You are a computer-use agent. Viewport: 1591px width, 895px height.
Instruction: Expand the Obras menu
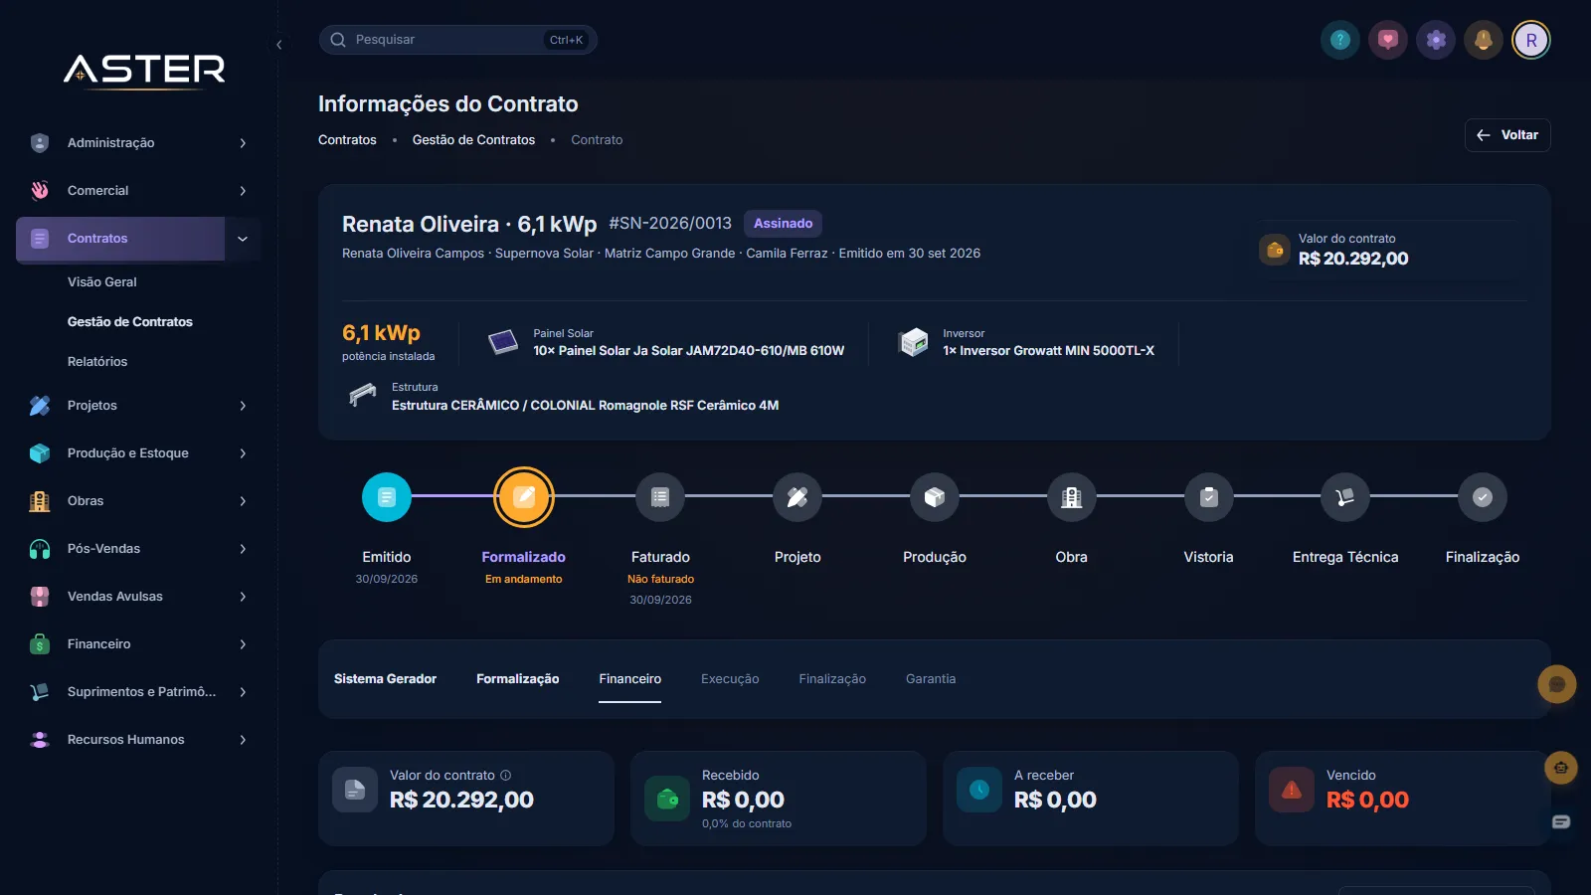(138, 501)
